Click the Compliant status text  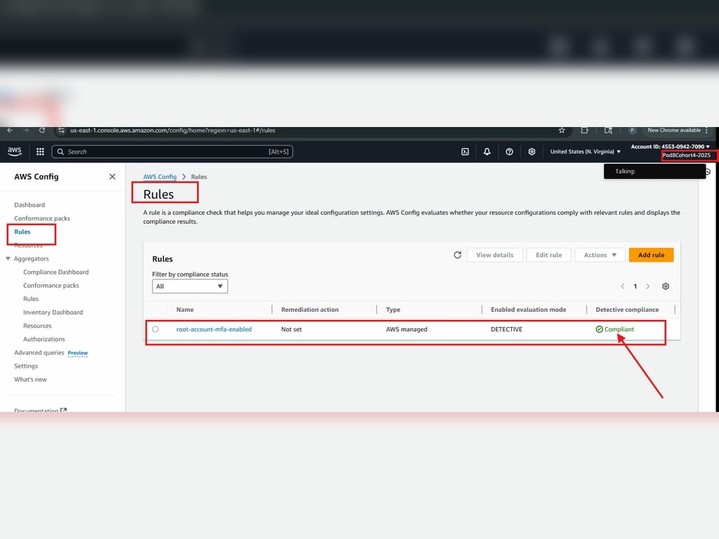[619, 329]
